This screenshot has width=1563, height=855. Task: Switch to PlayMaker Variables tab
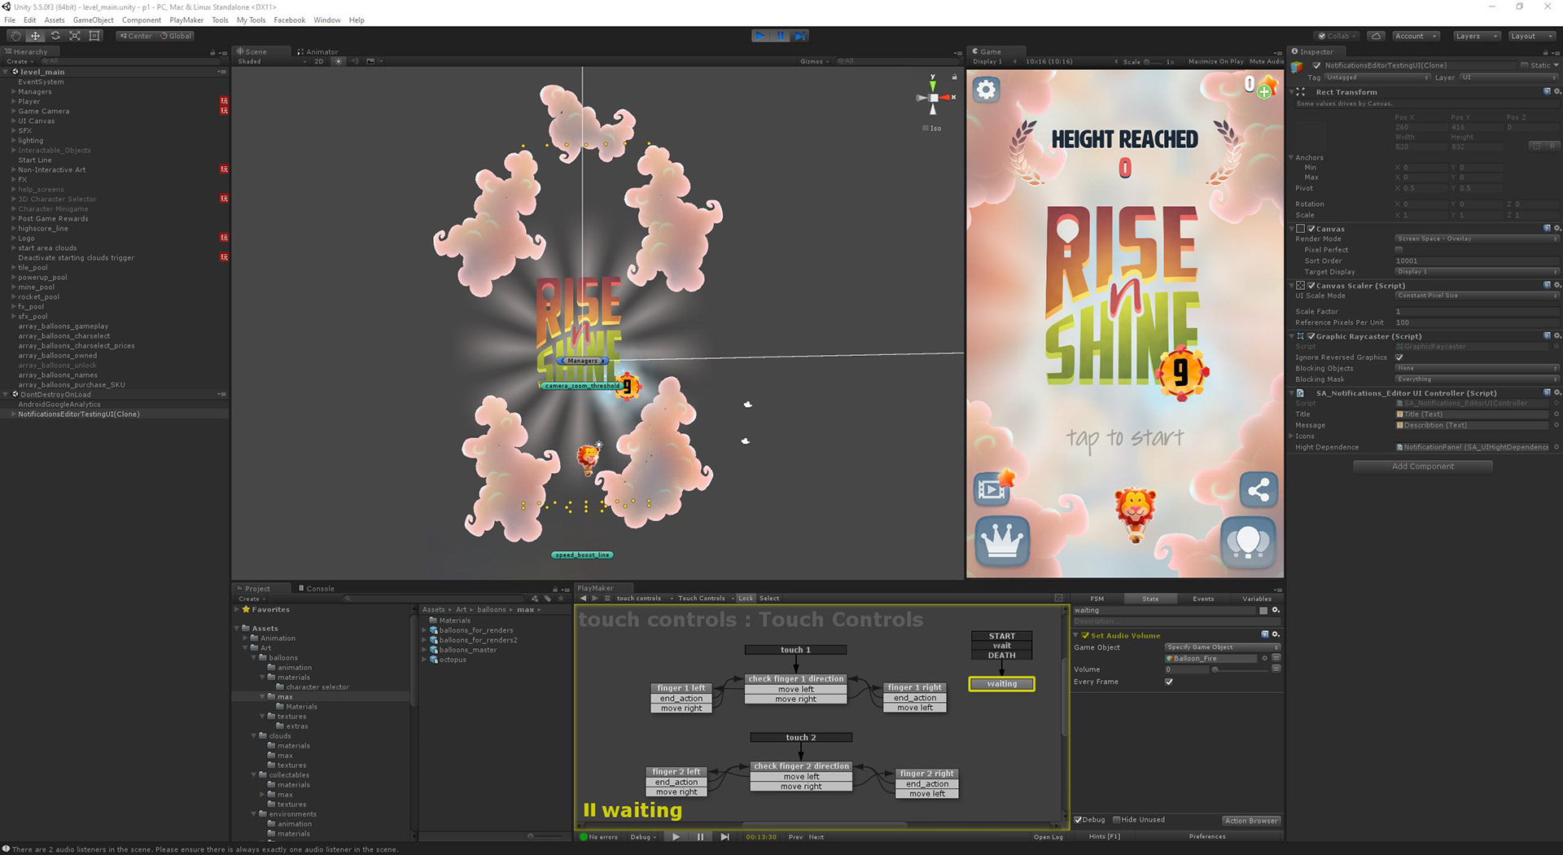tap(1256, 598)
